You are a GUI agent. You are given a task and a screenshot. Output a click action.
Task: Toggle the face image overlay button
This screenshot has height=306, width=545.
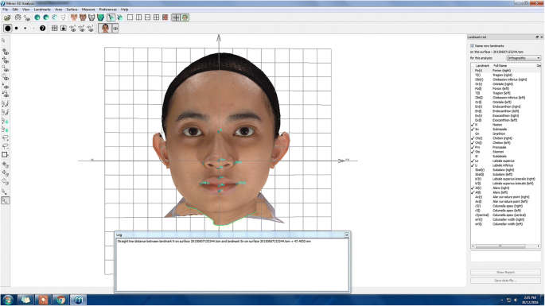coord(185,17)
